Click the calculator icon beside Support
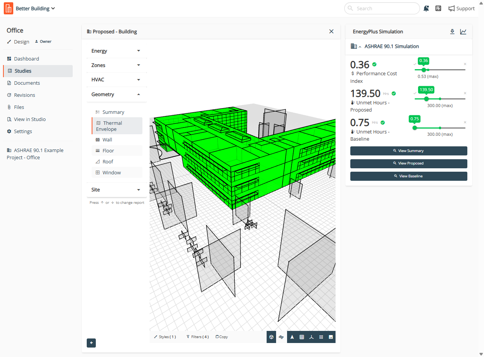Screen dimensions: 484x357 click(438, 8)
